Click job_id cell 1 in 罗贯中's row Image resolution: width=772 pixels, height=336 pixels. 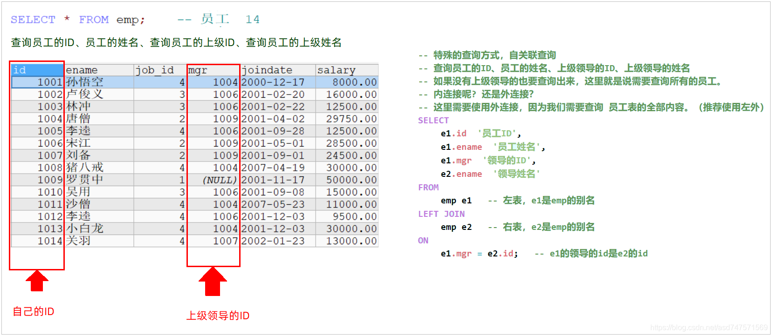tap(160, 180)
